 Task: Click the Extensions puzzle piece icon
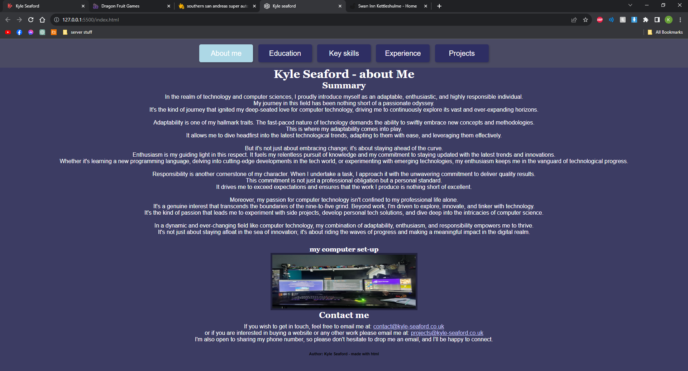coord(645,20)
